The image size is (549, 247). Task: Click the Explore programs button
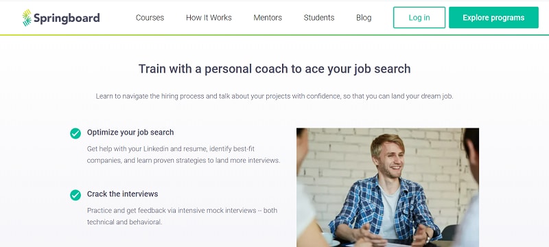(x=493, y=17)
